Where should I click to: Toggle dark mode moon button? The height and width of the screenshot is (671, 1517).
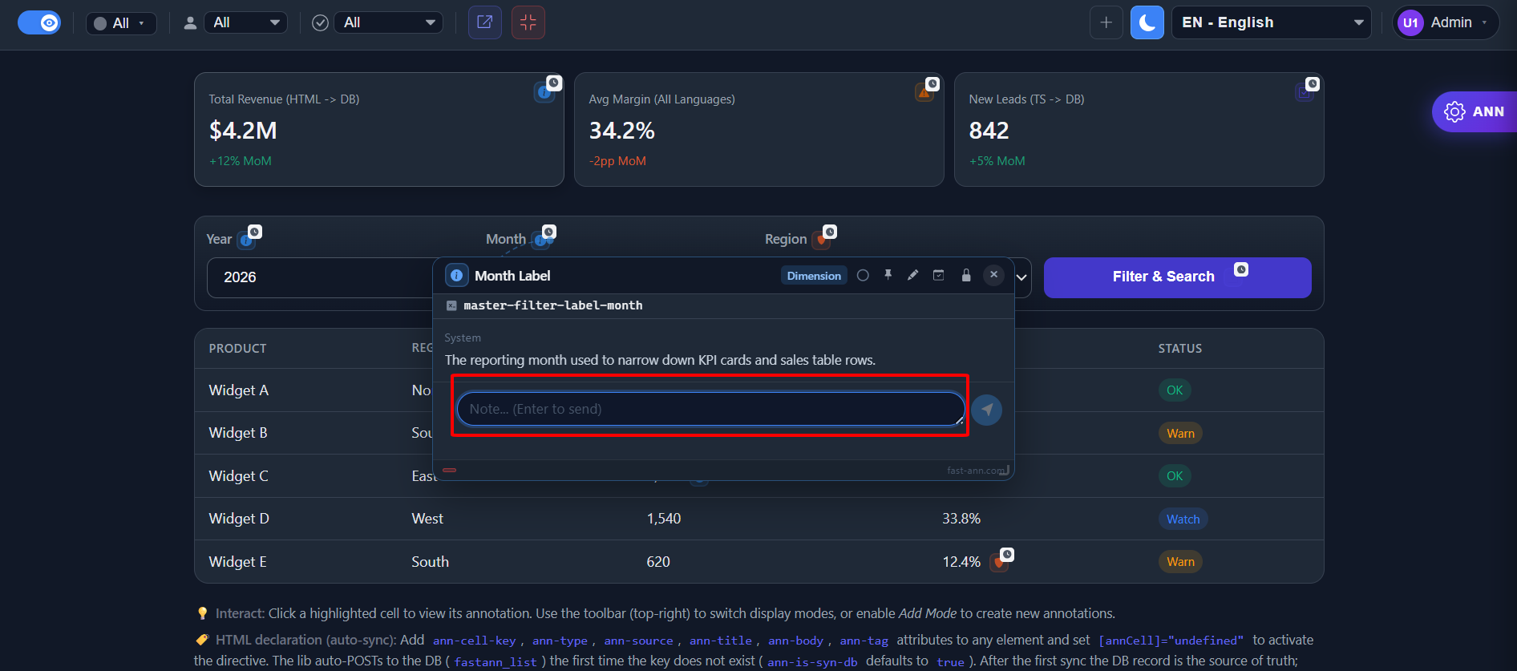[1147, 22]
